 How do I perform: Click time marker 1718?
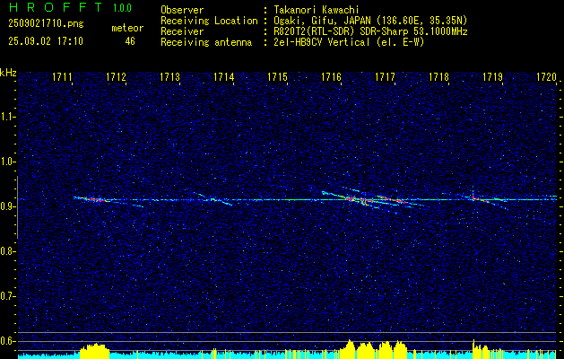(x=438, y=77)
